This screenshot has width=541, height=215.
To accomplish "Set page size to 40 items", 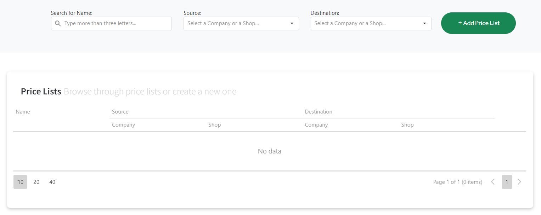I will coord(52,182).
